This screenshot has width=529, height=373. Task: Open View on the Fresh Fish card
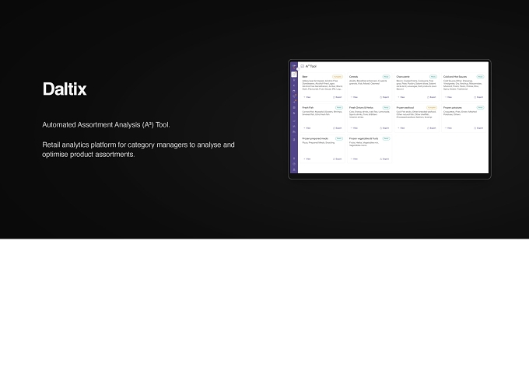coord(307,128)
